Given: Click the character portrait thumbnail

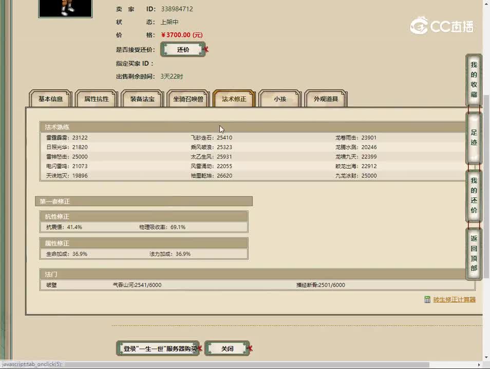Looking at the screenshot, I should coord(65,9).
